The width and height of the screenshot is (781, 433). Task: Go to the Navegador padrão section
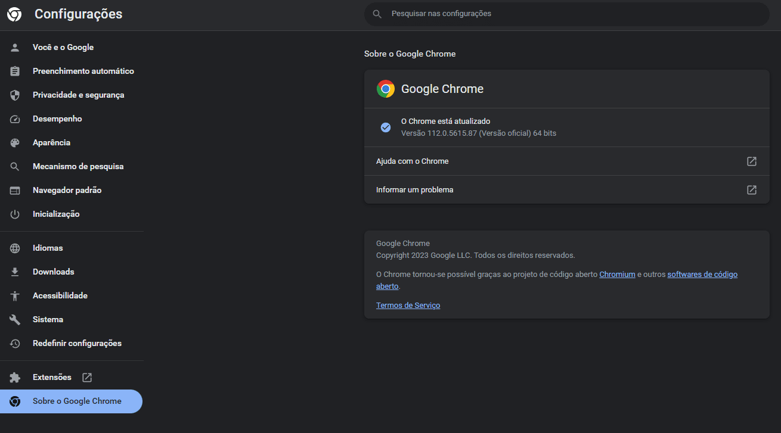coord(67,191)
